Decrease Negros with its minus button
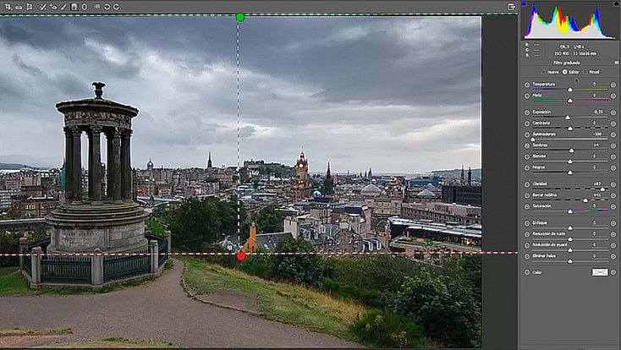 pyautogui.click(x=527, y=168)
